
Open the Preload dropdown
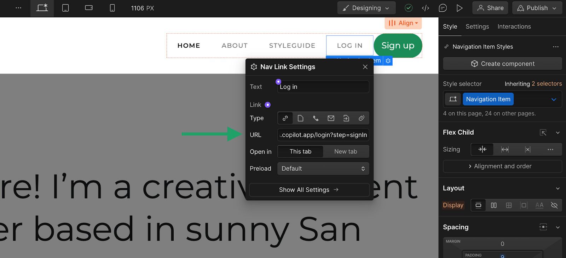click(323, 169)
